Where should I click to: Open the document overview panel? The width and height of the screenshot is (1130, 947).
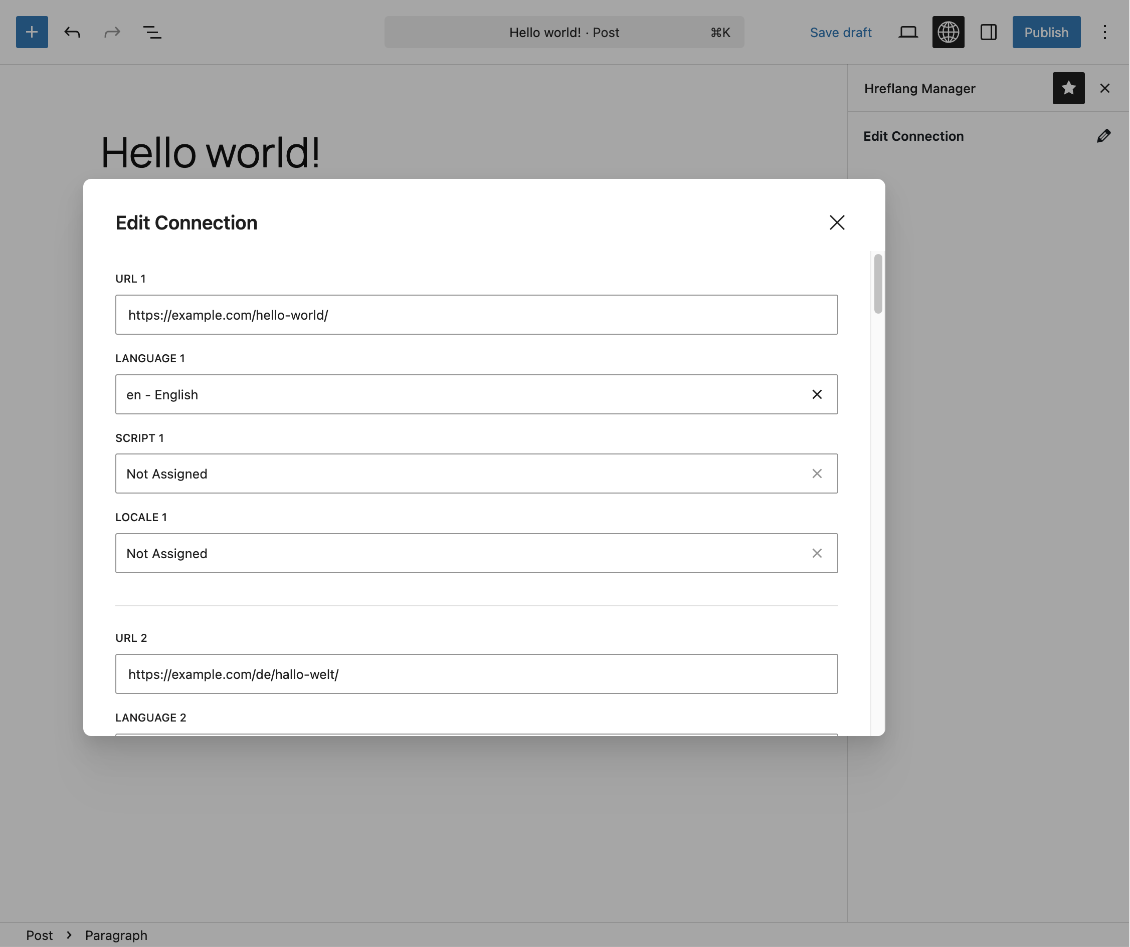tap(152, 32)
